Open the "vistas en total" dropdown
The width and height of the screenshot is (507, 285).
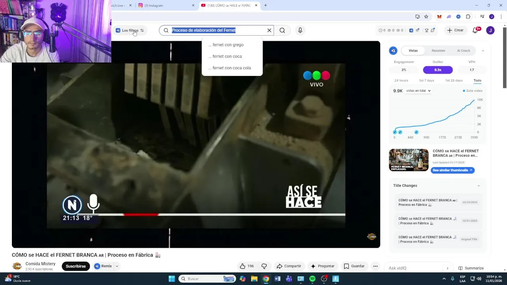point(418,91)
